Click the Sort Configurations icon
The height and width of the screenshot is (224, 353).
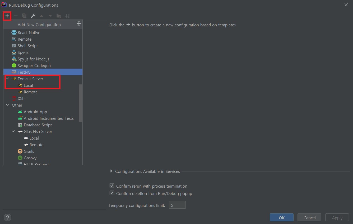coord(67,16)
